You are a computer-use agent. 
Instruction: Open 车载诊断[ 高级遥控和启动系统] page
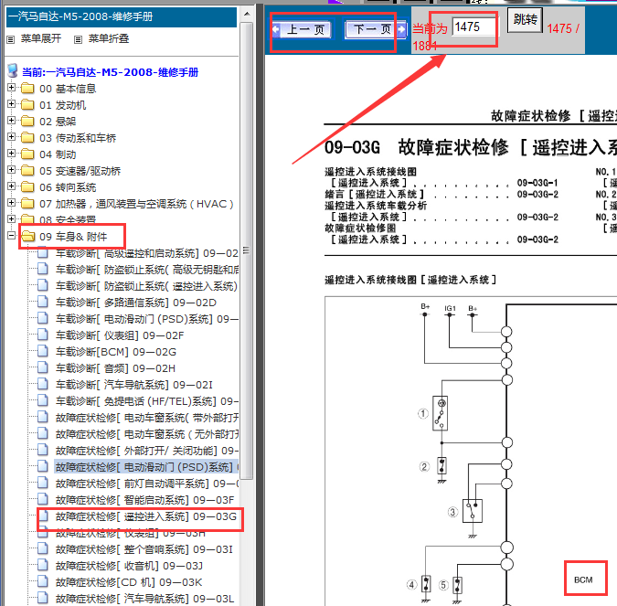(x=147, y=253)
